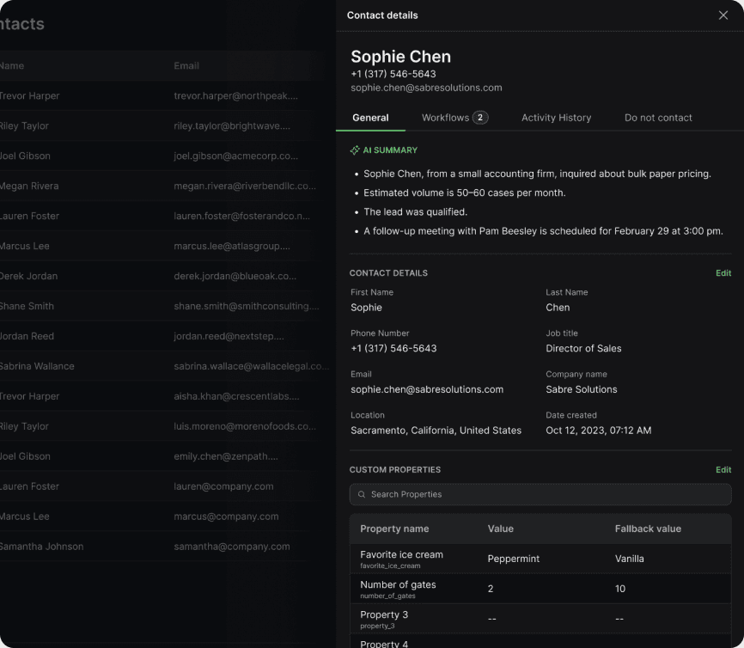Click the lauren@company.com email

coord(223,486)
